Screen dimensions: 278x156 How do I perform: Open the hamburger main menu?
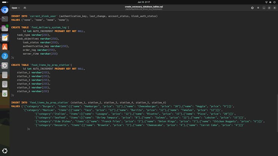[258, 7]
